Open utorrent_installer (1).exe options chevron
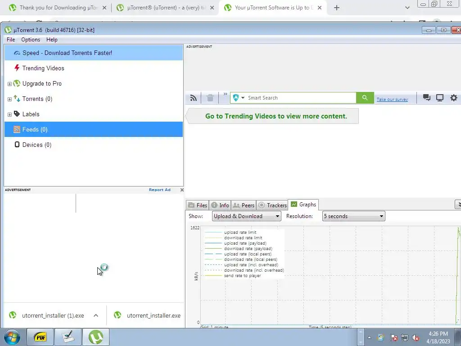The width and height of the screenshot is (461, 346). point(96,315)
